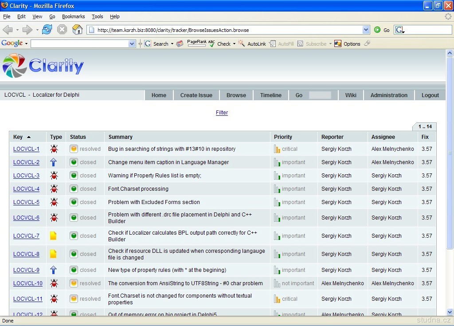Open the Back button history dropdown arrow

(17, 30)
